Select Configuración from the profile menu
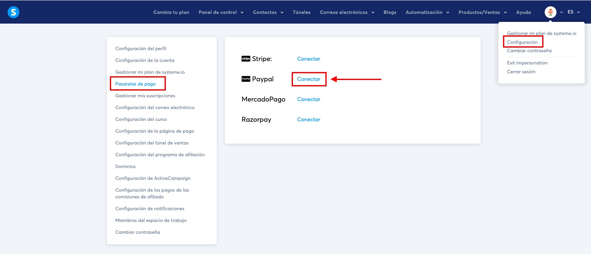The image size is (591, 254). (x=523, y=41)
